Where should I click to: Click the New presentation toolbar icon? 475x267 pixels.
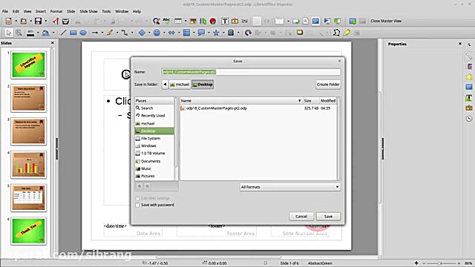coord(9,21)
